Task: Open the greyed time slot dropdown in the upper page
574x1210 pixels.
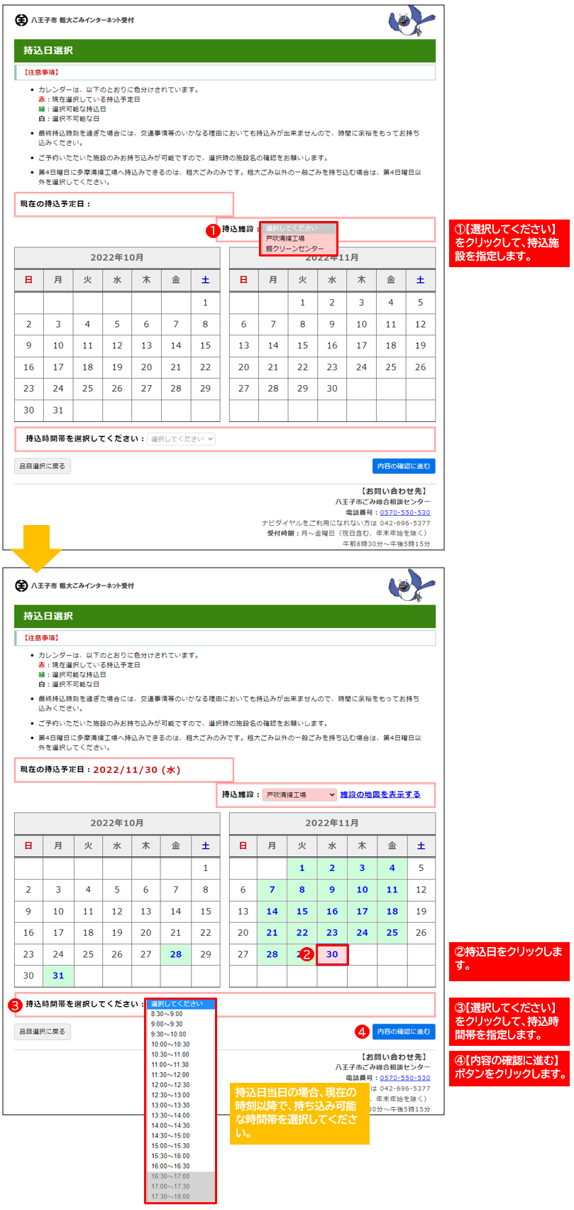Action: point(181,439)
